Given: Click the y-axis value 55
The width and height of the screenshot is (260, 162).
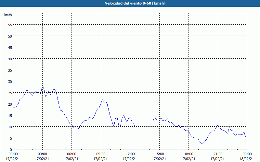Looking at the screenshot, I should pyautogui.click(x=10, y=25).
